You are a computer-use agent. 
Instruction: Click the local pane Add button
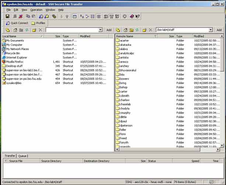pos(109,30)
